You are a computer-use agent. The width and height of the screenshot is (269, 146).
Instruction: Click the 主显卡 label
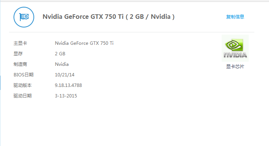click(20, 43)
